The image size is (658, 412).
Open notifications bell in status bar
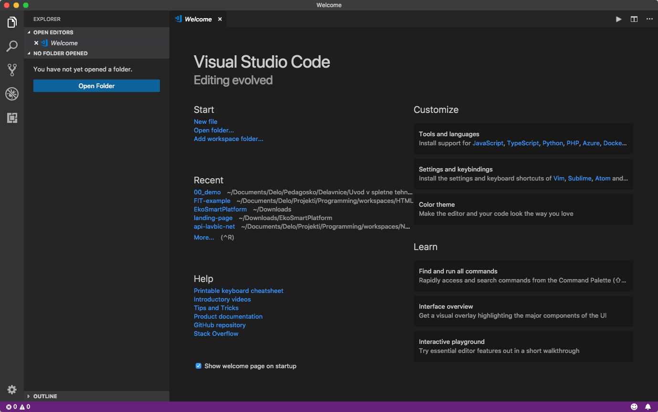tap(648, 407)
